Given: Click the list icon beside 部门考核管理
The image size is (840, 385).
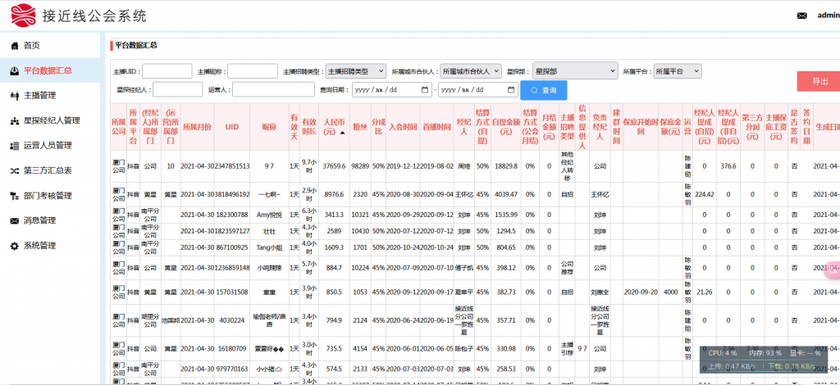Looking at the screenshot, I should click(15, 196).
